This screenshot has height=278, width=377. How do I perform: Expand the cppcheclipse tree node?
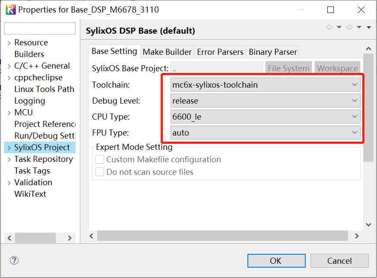pyautogui.click(x=9, y=78)
